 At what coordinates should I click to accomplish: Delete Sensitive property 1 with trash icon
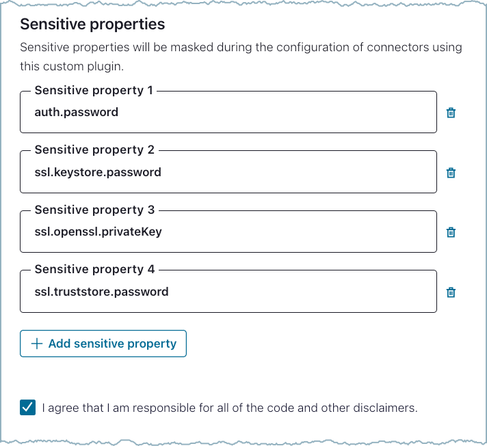click(451, 113)
